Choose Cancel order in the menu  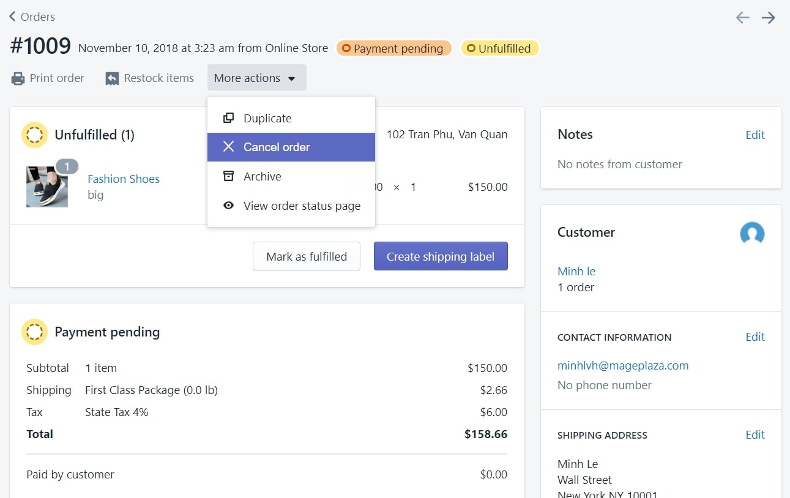(277, 147)
